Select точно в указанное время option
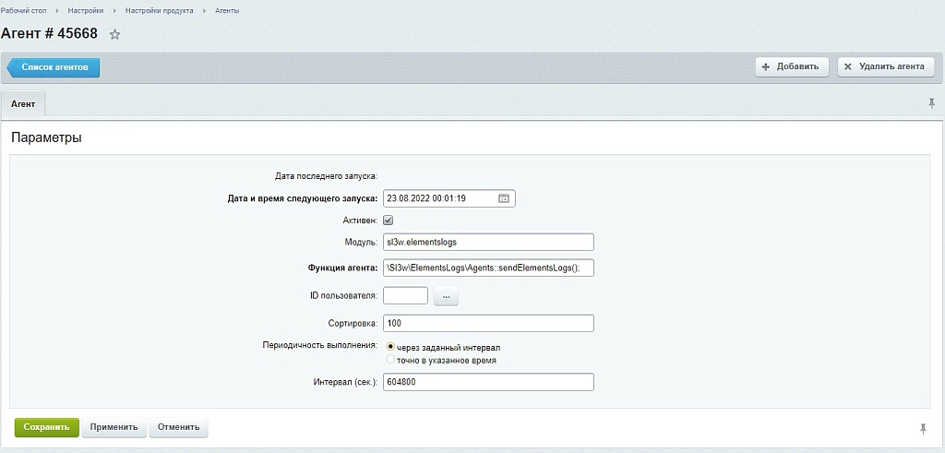The image size is (945, 453). (x=390, y=360)
